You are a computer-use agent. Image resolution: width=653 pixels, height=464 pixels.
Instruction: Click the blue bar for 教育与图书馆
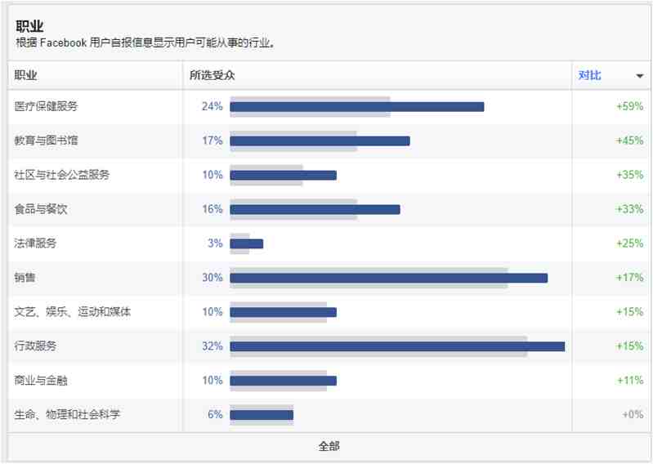[x=320, y=141]
